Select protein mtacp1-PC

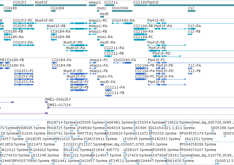click(93, 63)
